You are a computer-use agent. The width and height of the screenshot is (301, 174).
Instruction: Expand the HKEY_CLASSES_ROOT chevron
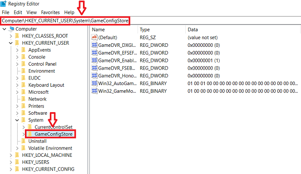(x=11, y=36)
